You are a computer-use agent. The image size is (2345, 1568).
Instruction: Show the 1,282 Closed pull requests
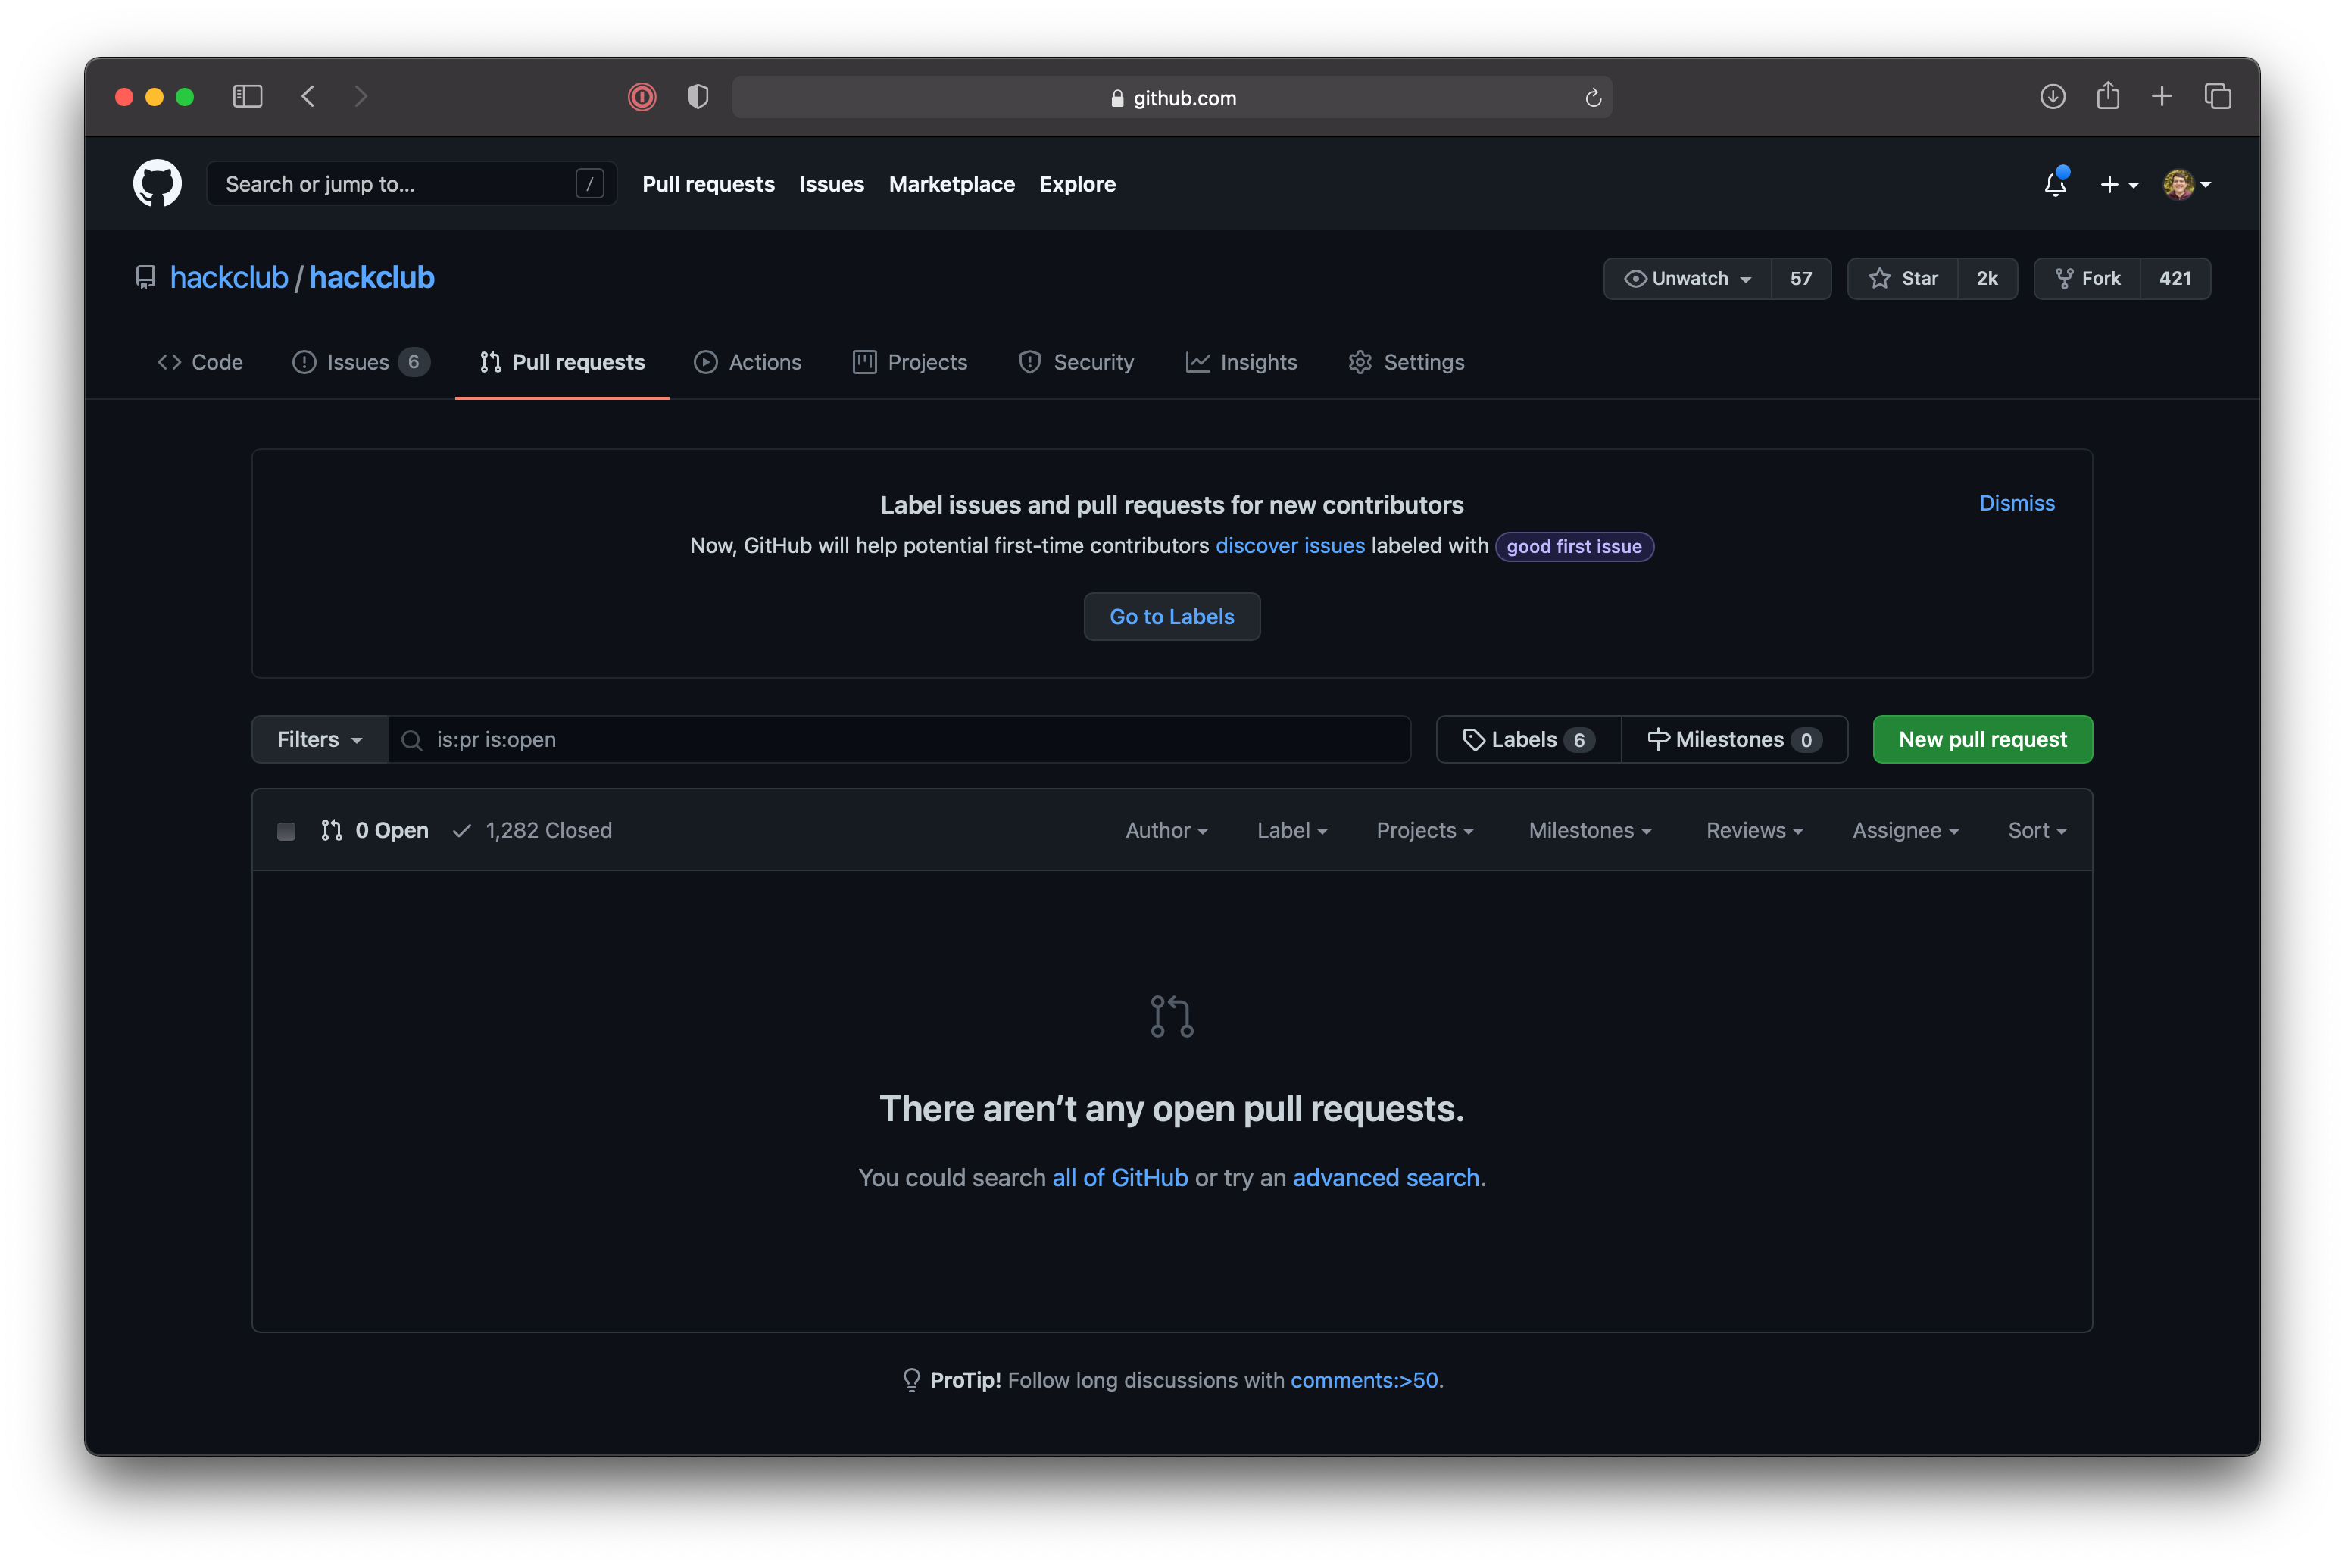click(532, 830)
